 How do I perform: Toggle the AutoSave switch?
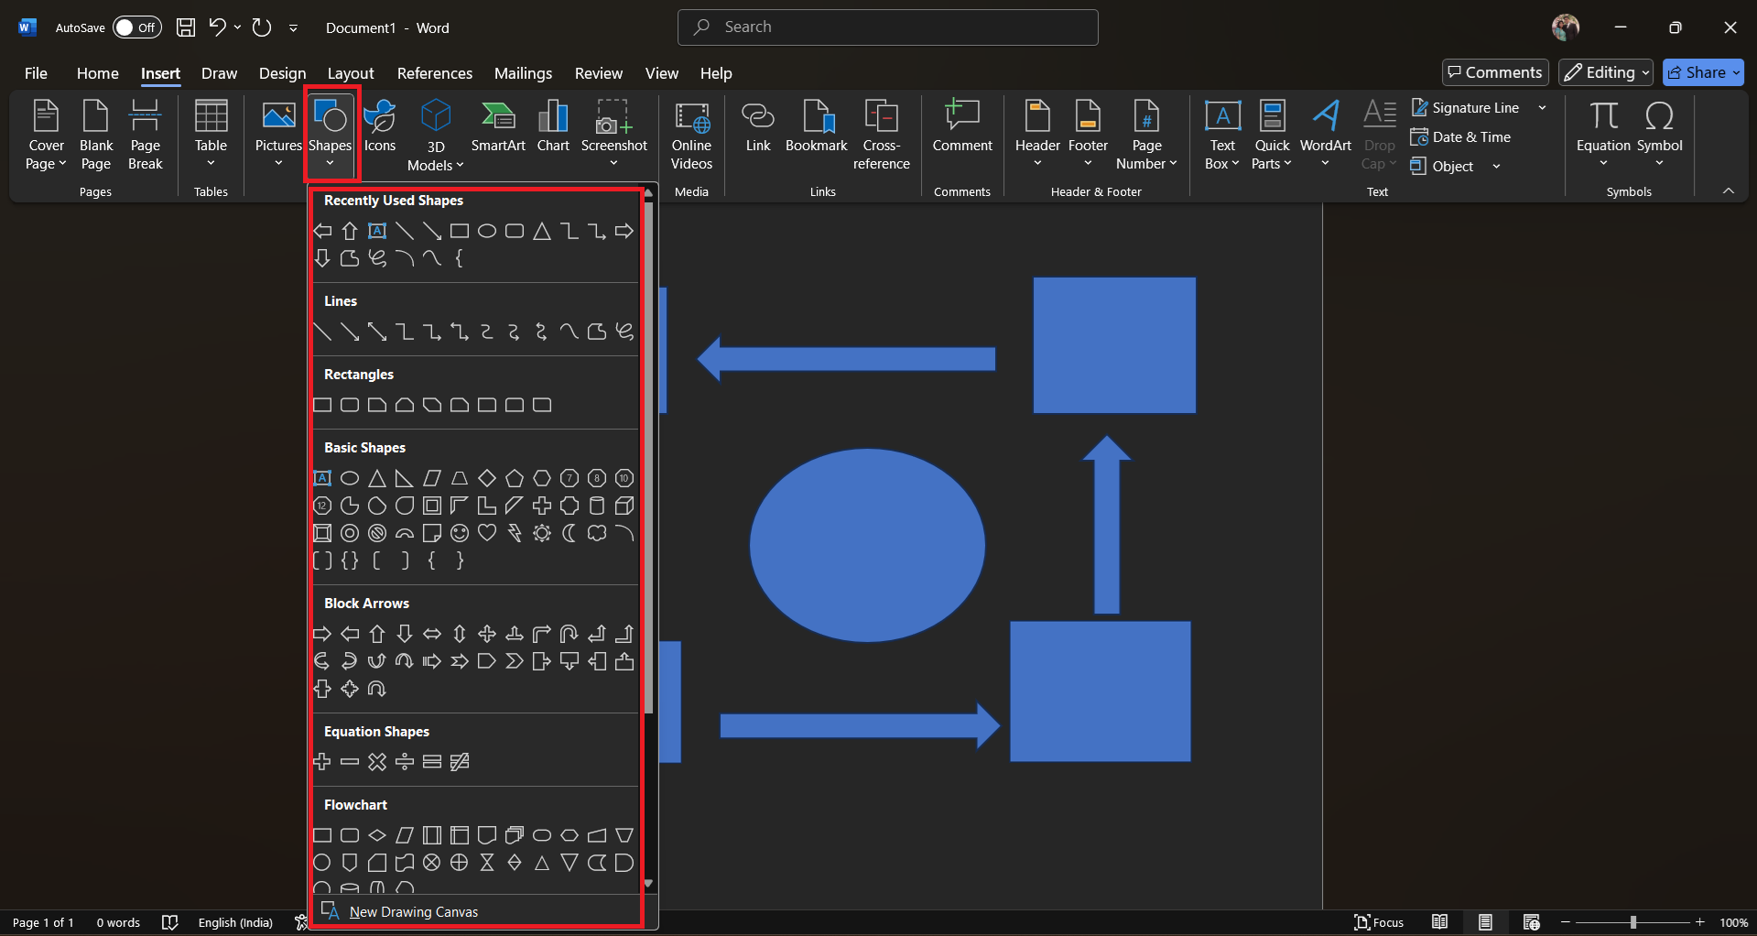click(x=136, y=27)
